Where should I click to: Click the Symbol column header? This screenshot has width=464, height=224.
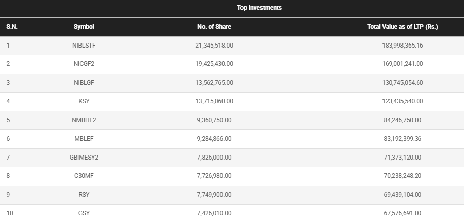[84, 27]
